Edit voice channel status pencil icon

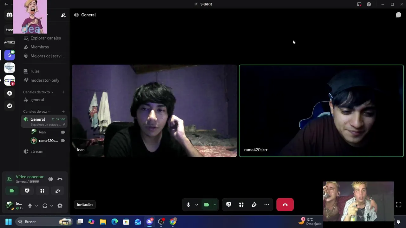tap(64, 124)
